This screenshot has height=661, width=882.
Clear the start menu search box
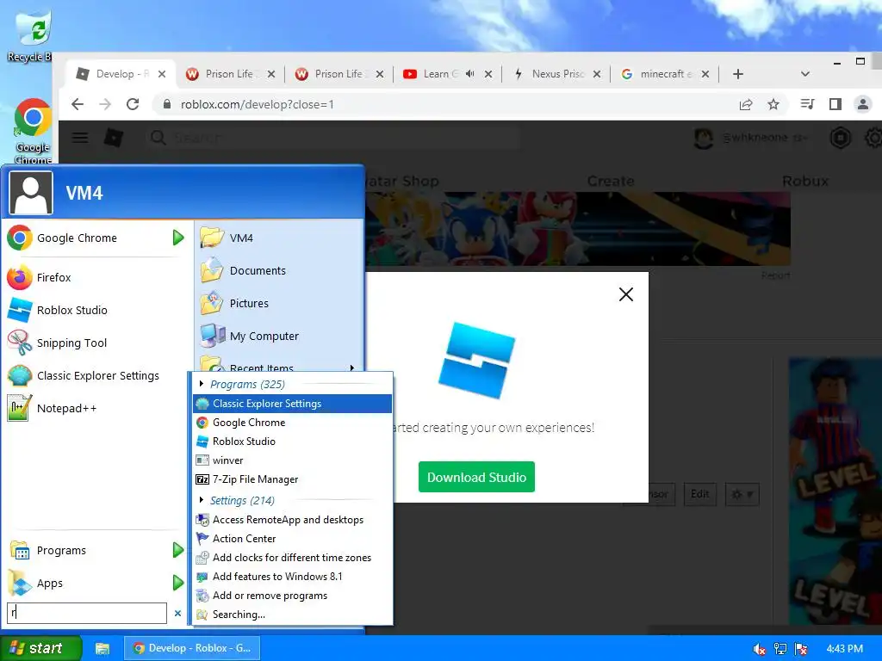tap(177, 613)
